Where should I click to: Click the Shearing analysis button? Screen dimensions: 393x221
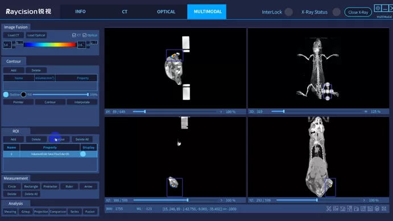click(x=10, y=211)
